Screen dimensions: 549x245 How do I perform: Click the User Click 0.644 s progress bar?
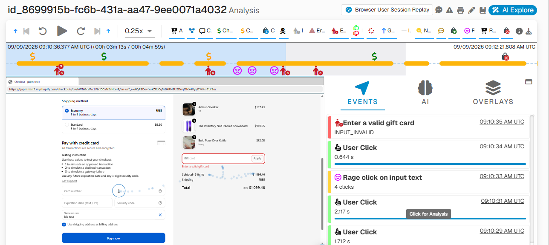point(430,164)
